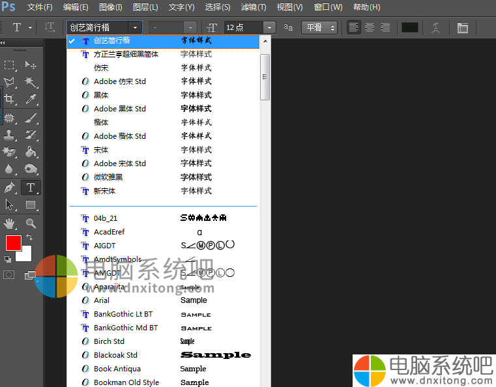Choose font 04b_21
Viewport: 496px width, 387px height.
tap(163, 218)
